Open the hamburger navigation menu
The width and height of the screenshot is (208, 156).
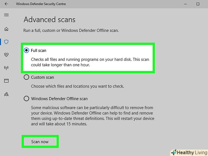tap(6, 15)
